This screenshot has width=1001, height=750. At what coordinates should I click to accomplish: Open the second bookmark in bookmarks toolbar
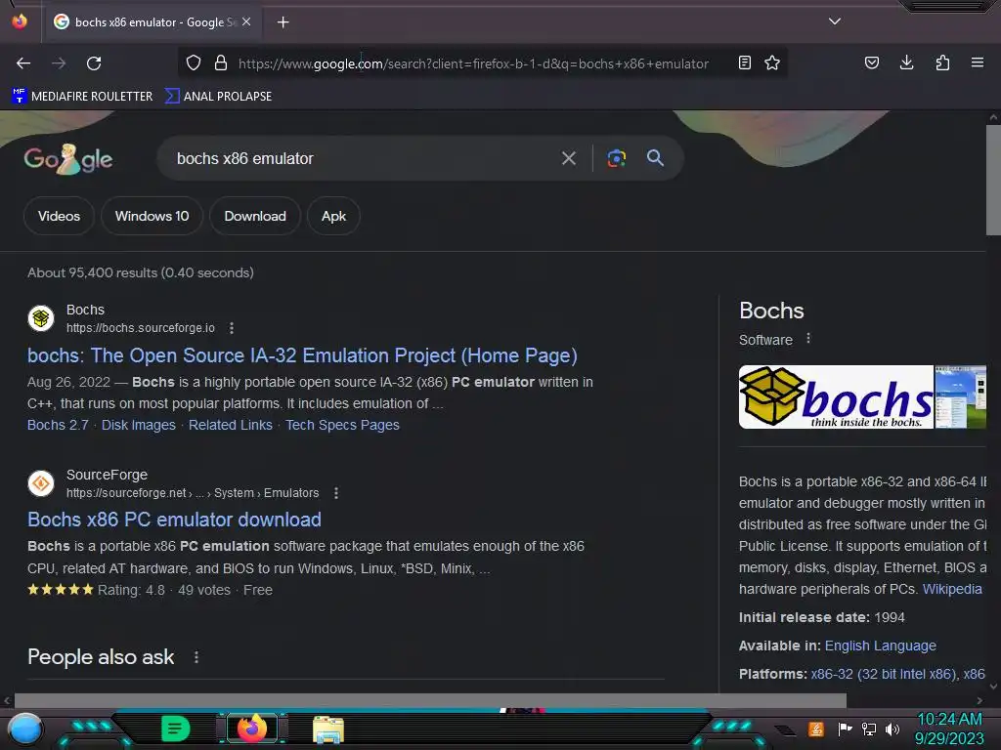tap(219, 97)
